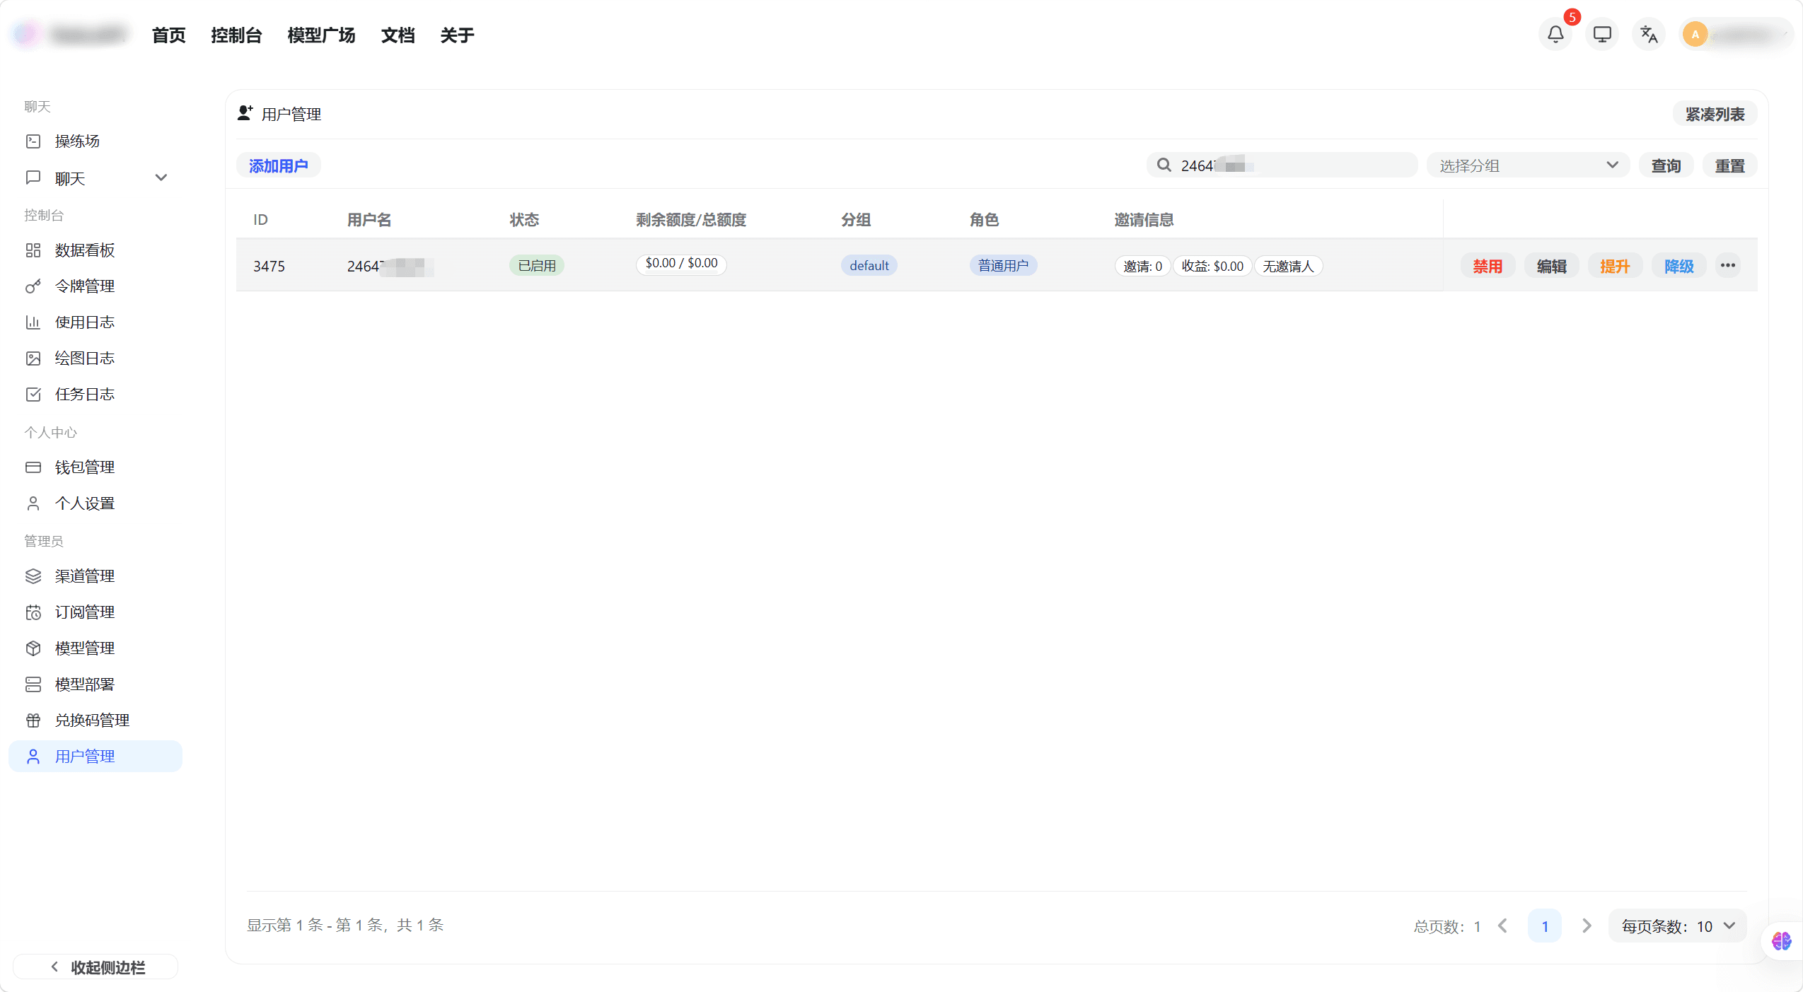
Task: Collapse the sidebar with 收起侧边栏
Action: pyautogui.click(x=96, y=967)
